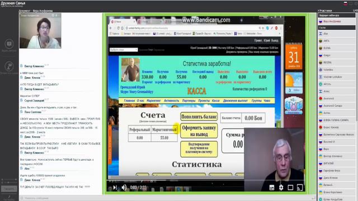
Task: Click 'Оформить заявку на вывод' button
Action: [x=199, y=131]
